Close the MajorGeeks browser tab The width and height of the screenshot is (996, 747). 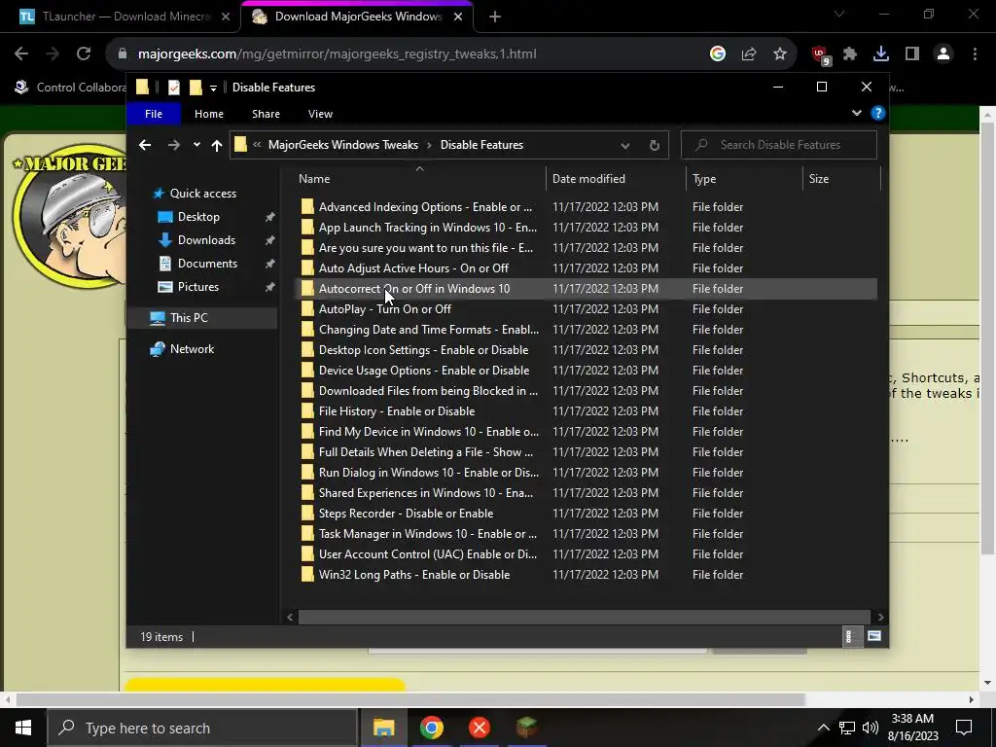click(458, 17)
